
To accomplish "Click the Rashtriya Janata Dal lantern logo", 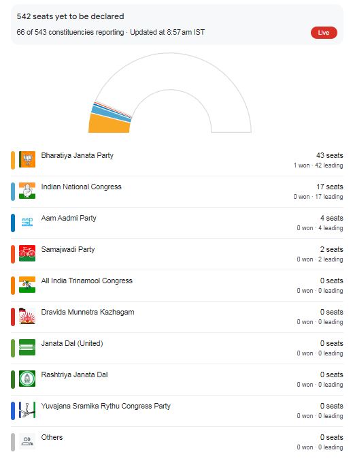I will click(27, 379).
